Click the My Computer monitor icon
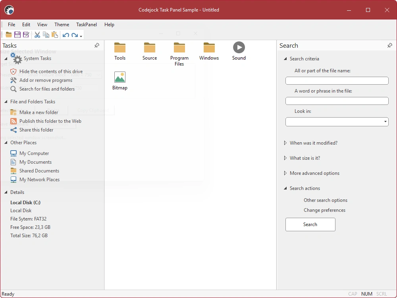The width and height of the screenshot is (397, 298). (x=13, y=153)
